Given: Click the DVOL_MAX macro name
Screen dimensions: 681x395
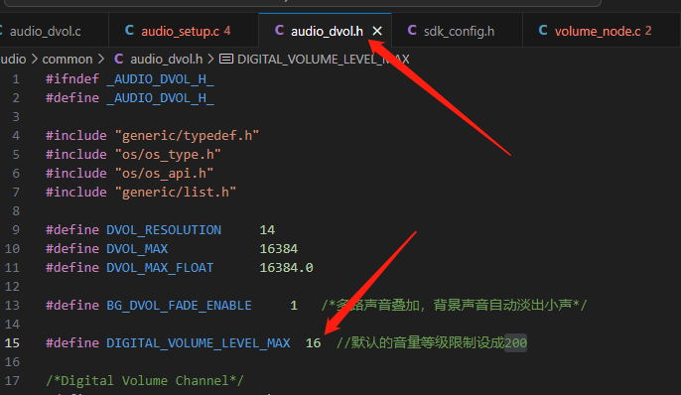Looking at the screenshot, I should click(x=137, y=249).
